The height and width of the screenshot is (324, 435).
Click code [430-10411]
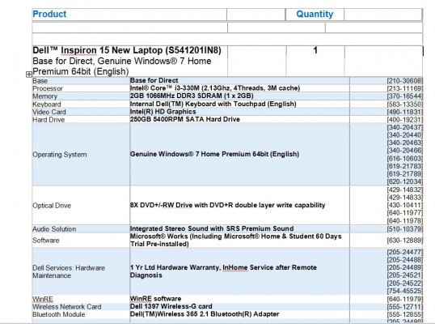[405, 206]
